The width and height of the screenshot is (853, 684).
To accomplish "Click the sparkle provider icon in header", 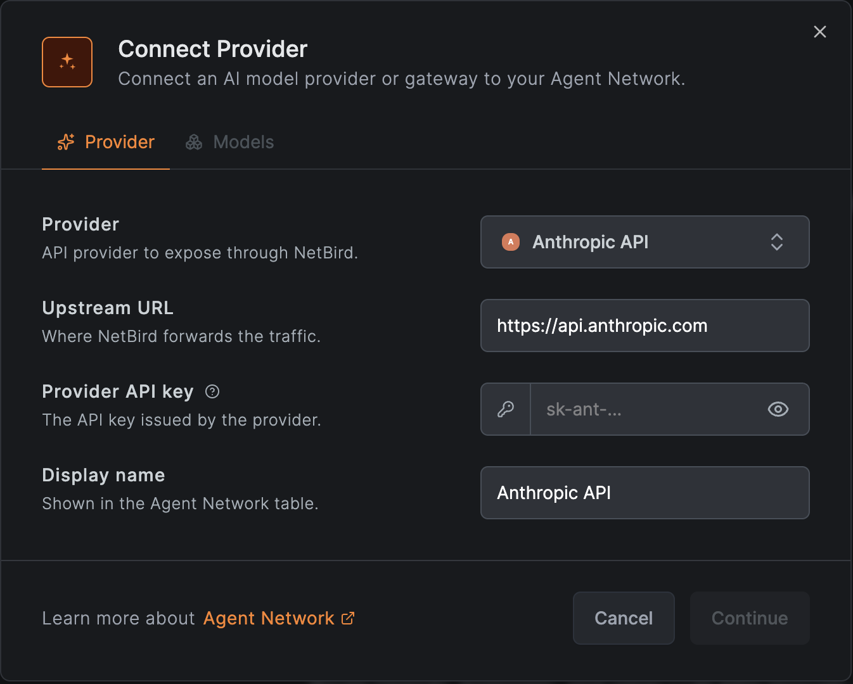I will click(67, 62).
